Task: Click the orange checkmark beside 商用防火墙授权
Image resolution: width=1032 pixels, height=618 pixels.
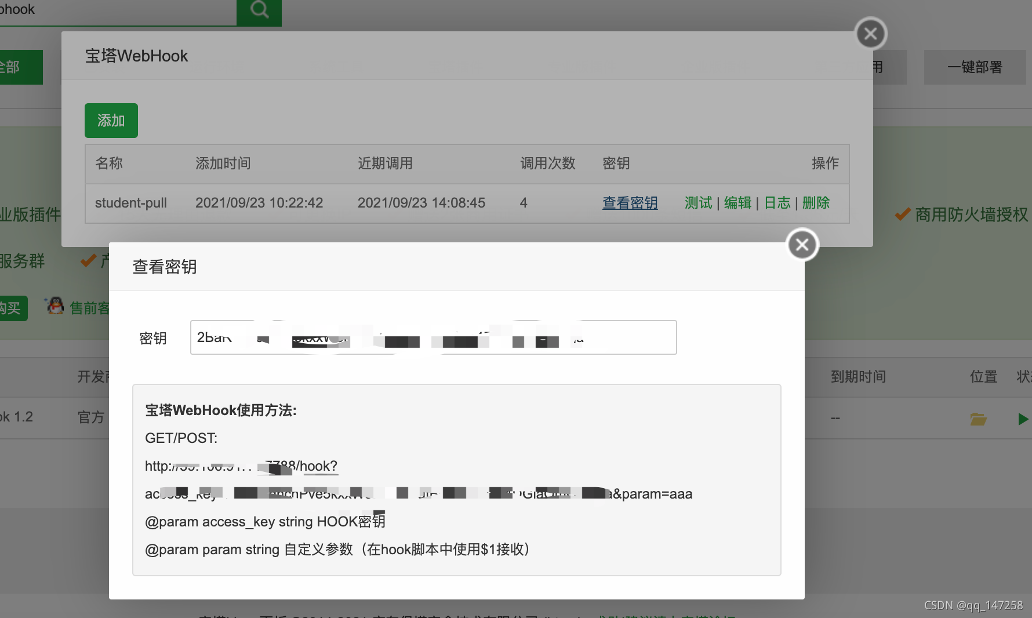Action: 903,215
